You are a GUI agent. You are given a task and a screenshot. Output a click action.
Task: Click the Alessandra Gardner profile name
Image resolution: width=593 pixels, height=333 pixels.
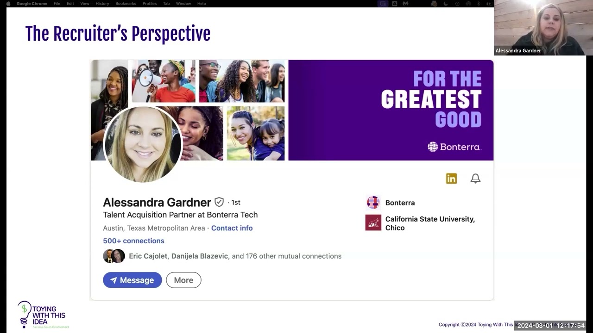click(x=157, y=202)
